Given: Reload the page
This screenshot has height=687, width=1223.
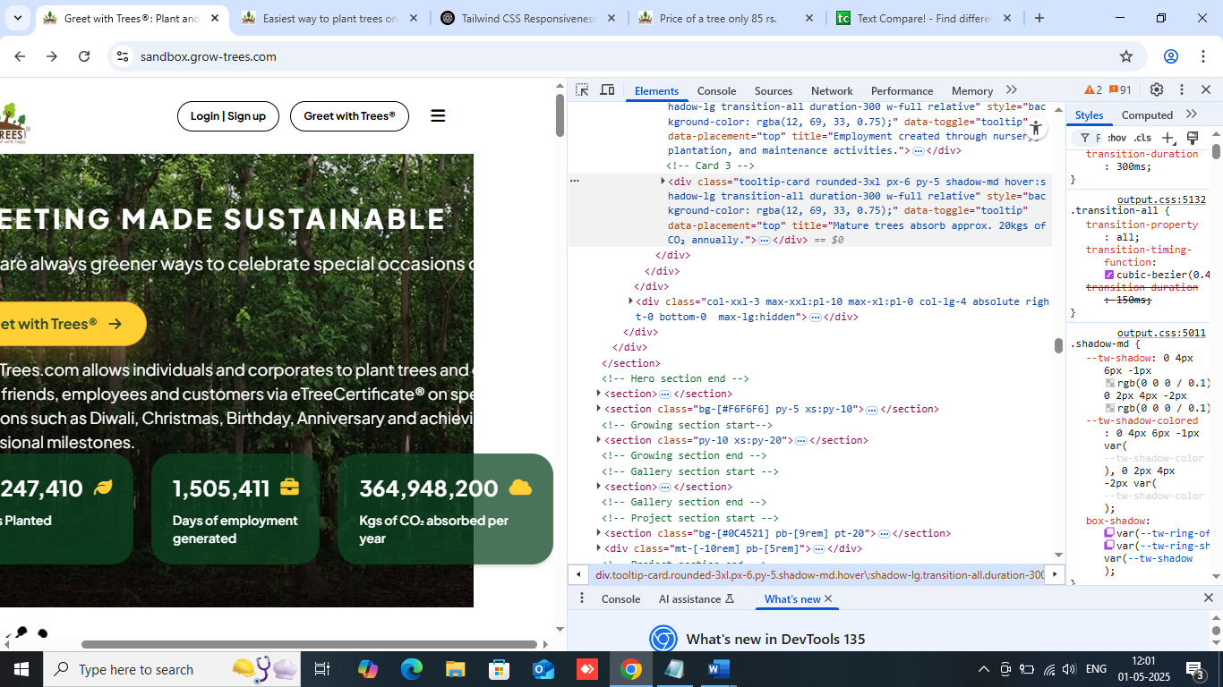Looking at the screenshot, I should click(x=84, y=56).
